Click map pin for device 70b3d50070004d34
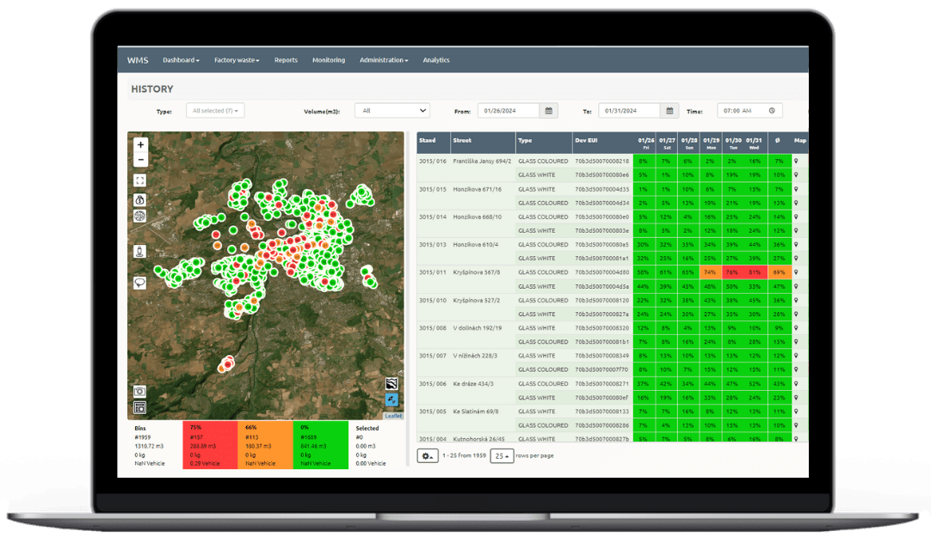The image size is (931, 543). tap(796, 203)
